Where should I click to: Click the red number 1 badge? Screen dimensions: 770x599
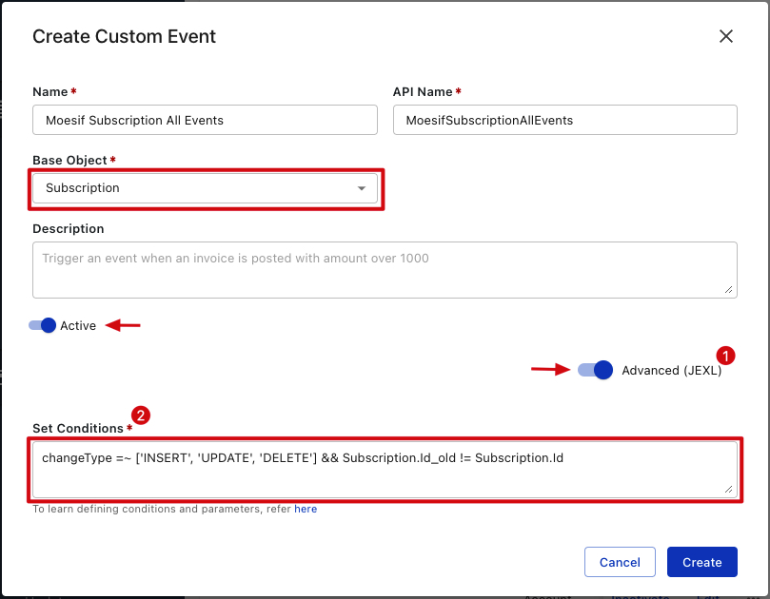726,356
